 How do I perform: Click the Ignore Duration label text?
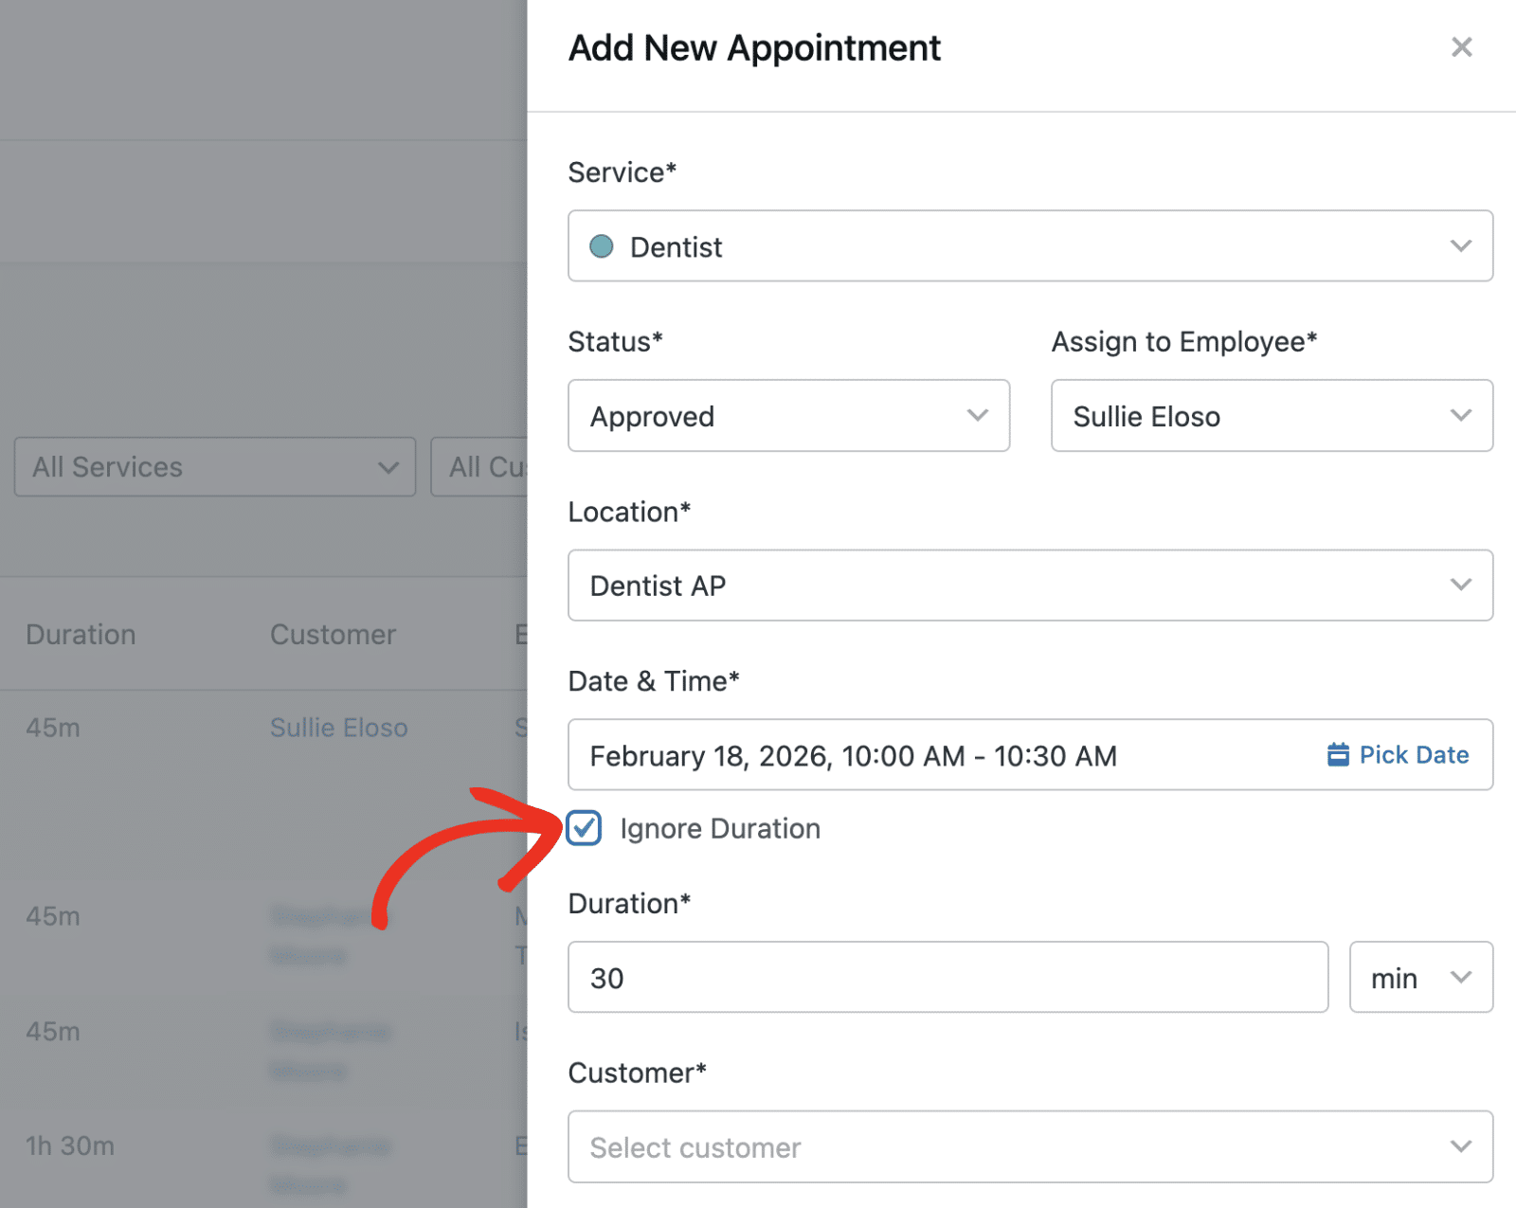(x=720, y=829)
